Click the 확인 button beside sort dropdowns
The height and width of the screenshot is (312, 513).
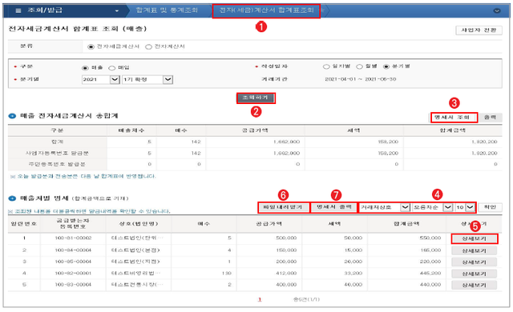click(x=490, y=207)
